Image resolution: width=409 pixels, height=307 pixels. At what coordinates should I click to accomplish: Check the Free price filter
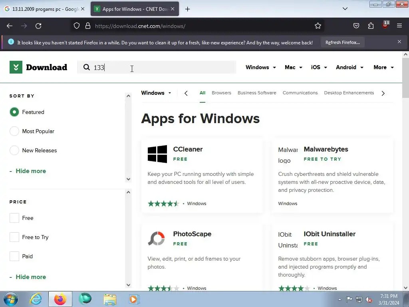14,218
